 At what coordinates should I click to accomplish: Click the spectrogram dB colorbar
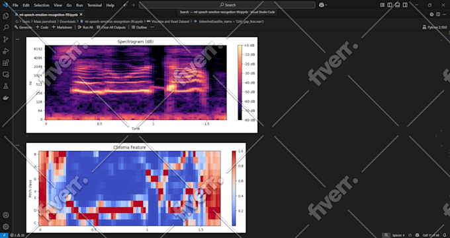(240, 82)
